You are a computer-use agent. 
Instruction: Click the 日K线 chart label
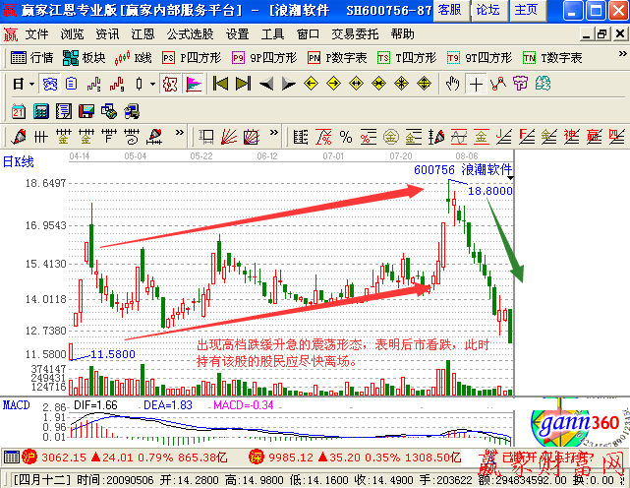coord(20,160)
